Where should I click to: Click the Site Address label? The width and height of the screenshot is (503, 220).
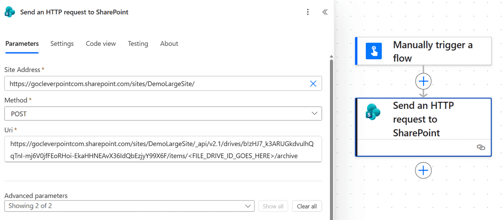(x=23, y=70)
